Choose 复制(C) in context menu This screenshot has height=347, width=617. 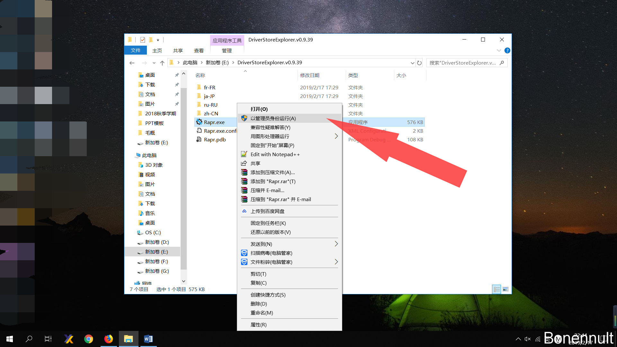click(x=289, y=283)
